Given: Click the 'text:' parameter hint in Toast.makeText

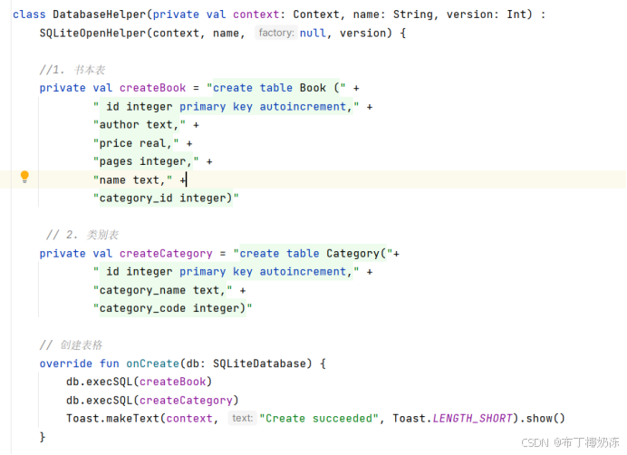Looking at the screenshot, I should click(x=242, y=418).
